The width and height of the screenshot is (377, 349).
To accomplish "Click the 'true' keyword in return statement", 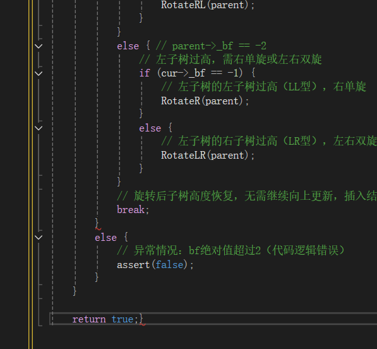I will 123,319.
